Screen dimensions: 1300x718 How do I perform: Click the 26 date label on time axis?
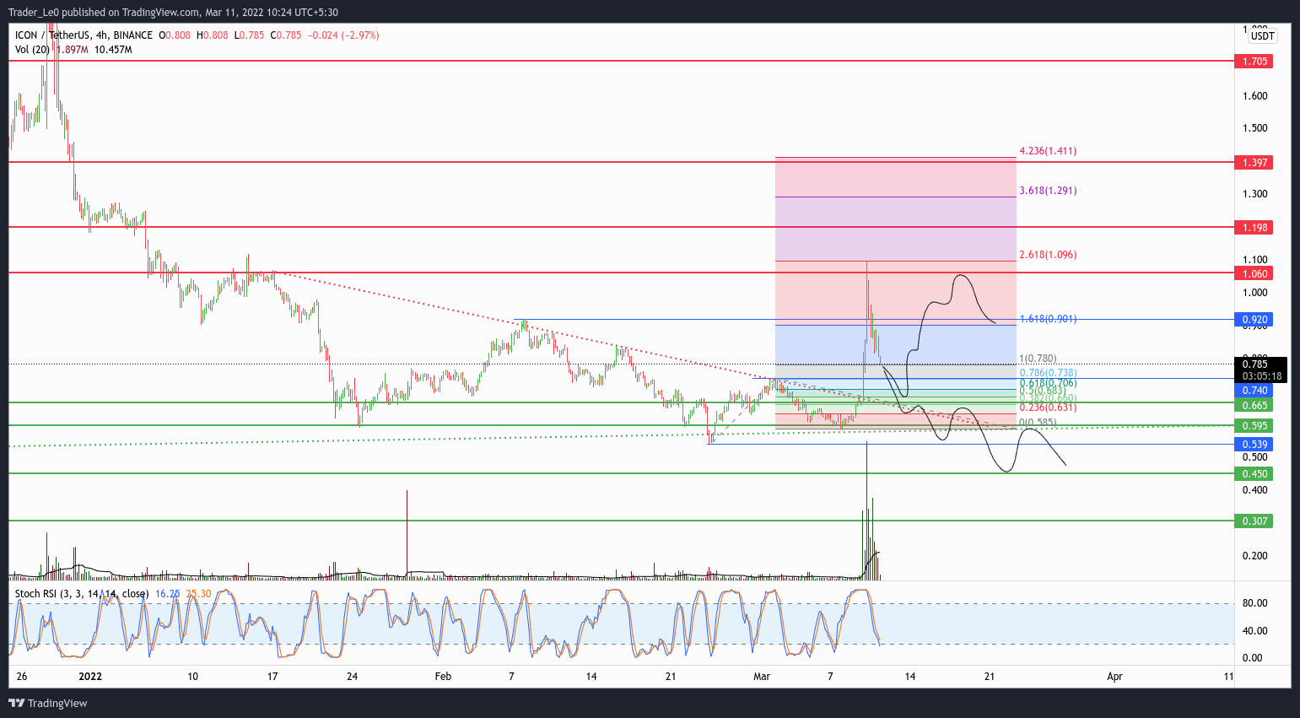[21, 677]
